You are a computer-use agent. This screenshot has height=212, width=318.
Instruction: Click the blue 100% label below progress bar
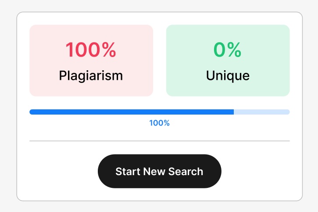click(x=159, y=123)
